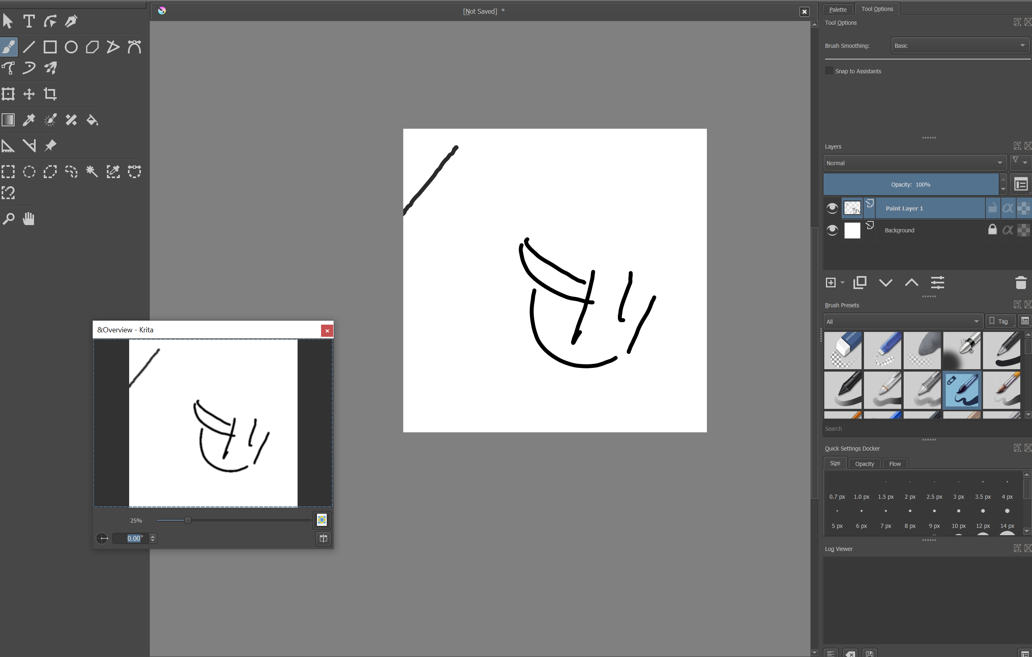The image size is (1032, 657).
Task: Select the Fill (paint bucket) tool
Action: tap(92, 120)
